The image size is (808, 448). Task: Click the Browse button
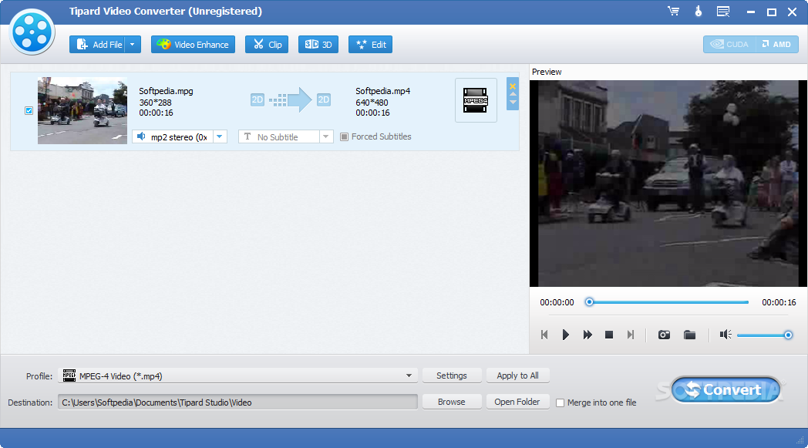click(452, 402)
